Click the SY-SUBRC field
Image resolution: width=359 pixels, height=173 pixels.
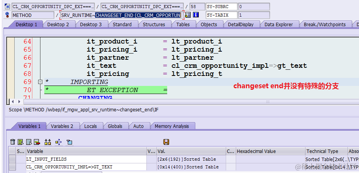click(x=221, y=7)
